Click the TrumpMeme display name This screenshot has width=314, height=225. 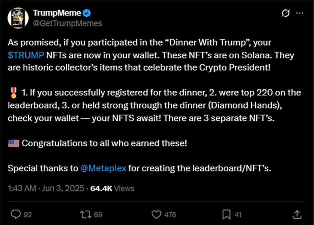(57, 13)
